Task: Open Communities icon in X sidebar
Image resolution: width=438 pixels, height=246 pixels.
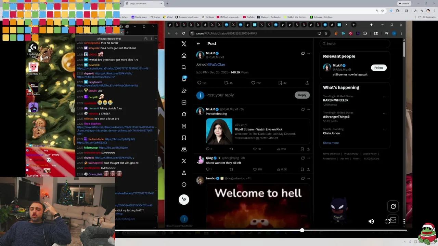Action: 184,149
